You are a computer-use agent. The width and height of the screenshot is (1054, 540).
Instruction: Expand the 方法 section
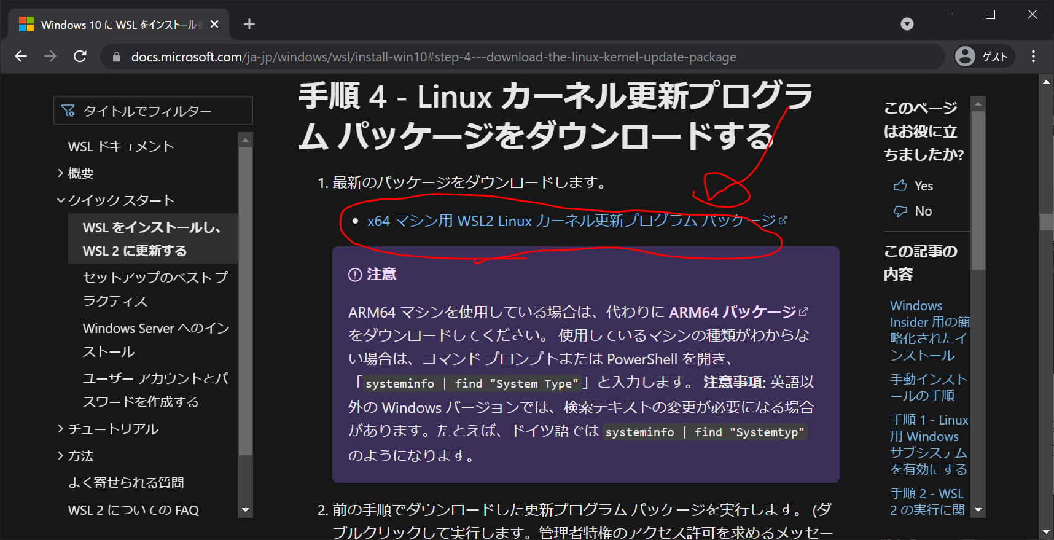click(76, 456)
